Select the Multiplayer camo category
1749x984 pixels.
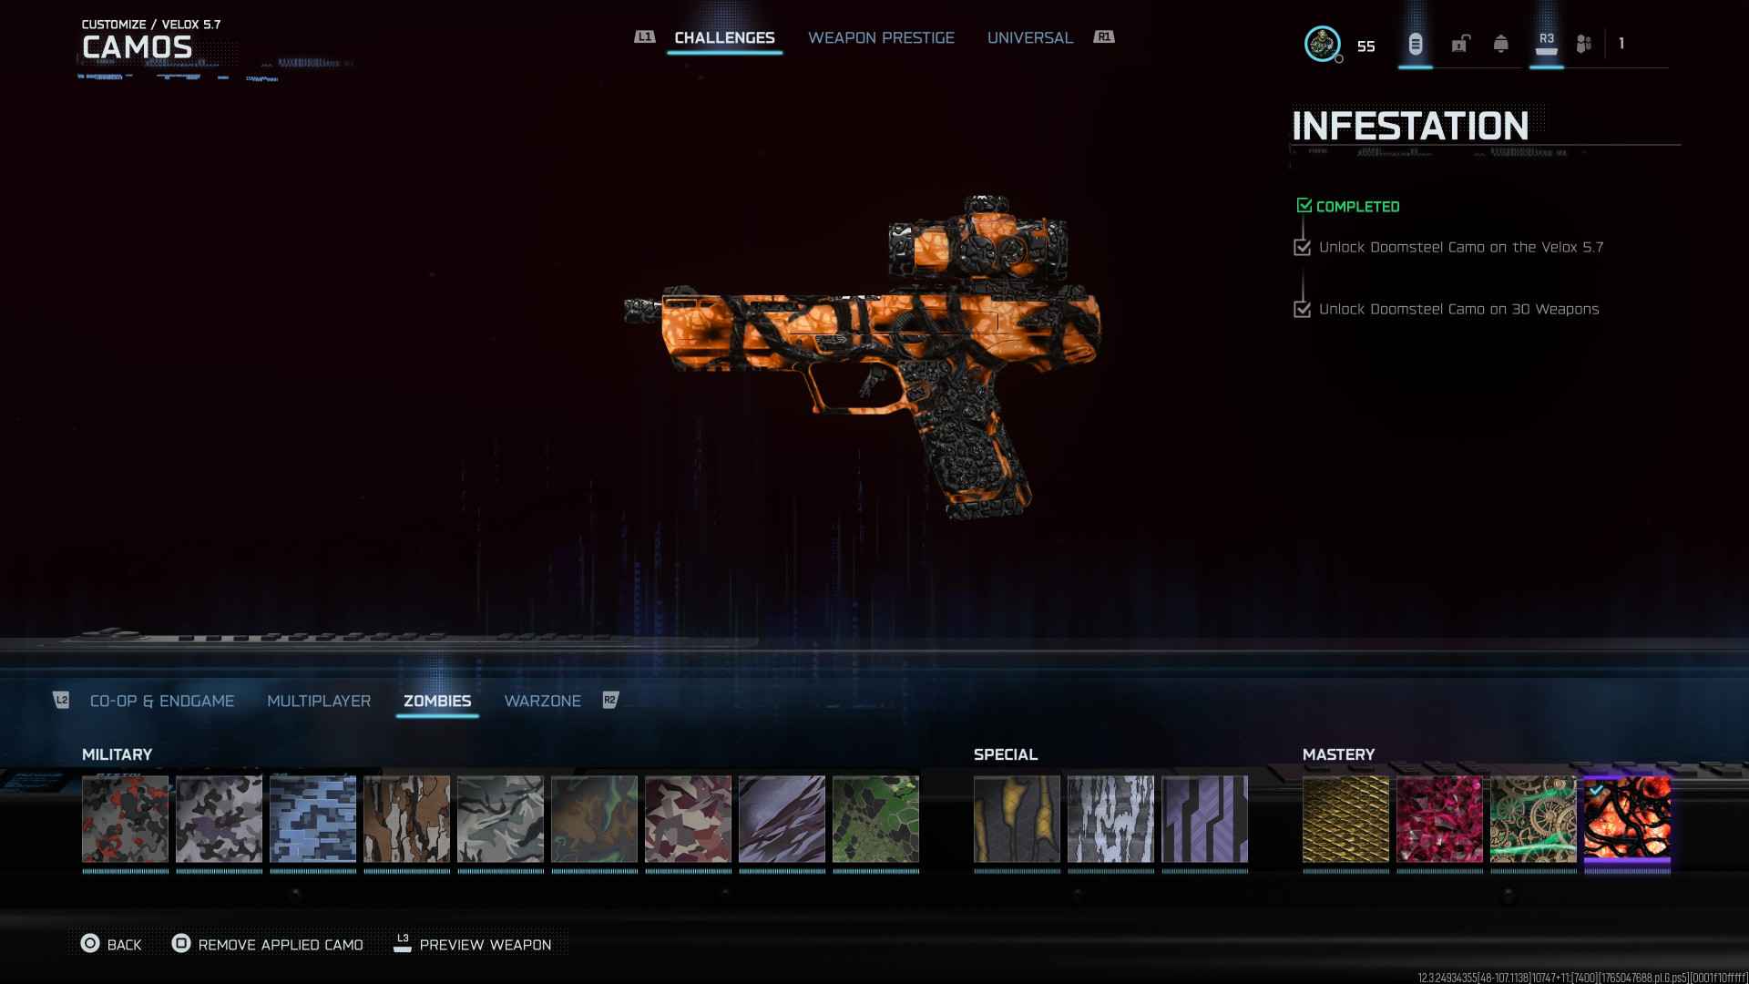coord(319,701)
